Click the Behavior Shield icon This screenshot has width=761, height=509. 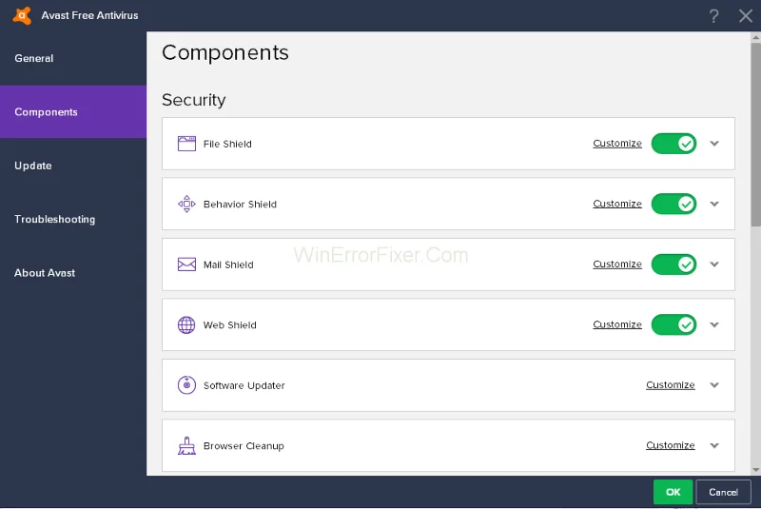(186, 205)
